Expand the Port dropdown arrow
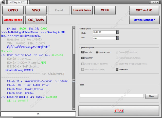 [117, 38]
